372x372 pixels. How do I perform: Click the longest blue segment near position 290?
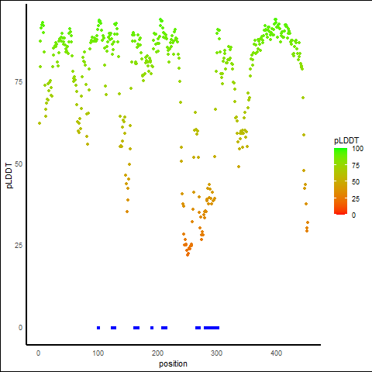pyautogui.click(x=212, y=328)
